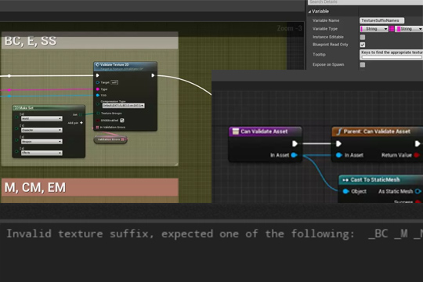Click Validate Texture 2D exec input pin
This screenshot has height=282, width=423.
98,75
